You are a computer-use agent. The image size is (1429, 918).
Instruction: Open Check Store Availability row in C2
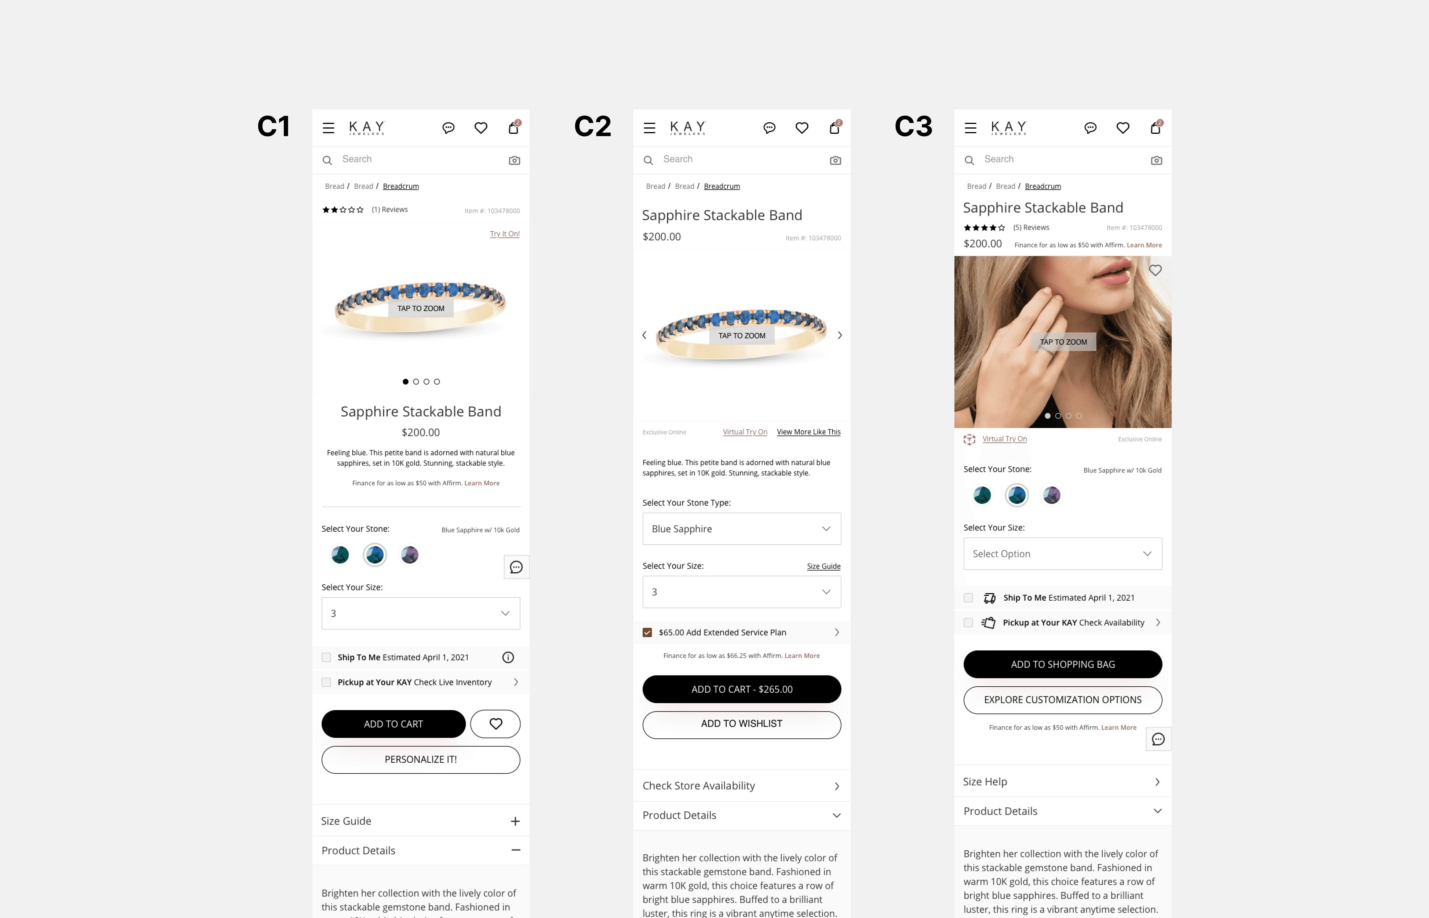[741, 786]
